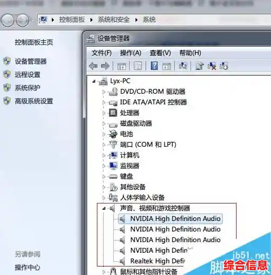
Task: Click the 人体学输入设备 icon
Action: tap(113, 198)
